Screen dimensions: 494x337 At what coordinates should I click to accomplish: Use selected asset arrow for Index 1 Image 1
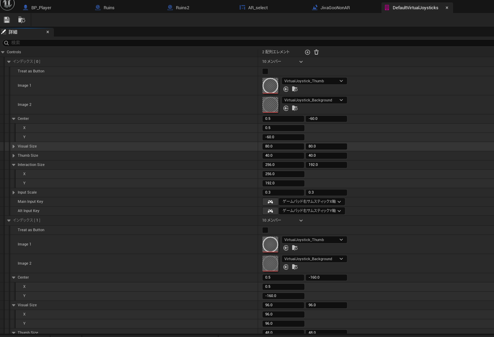(286, 248)
